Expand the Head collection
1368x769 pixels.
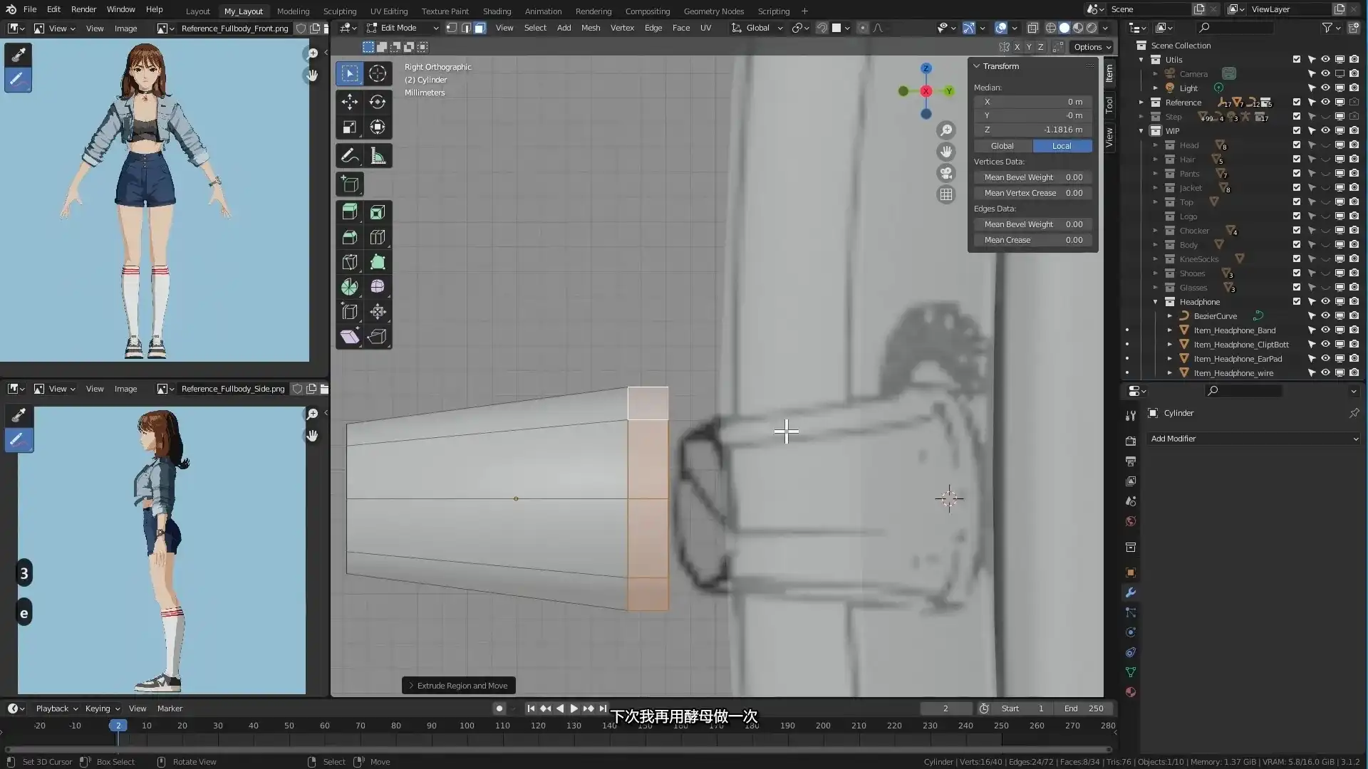1156,145
